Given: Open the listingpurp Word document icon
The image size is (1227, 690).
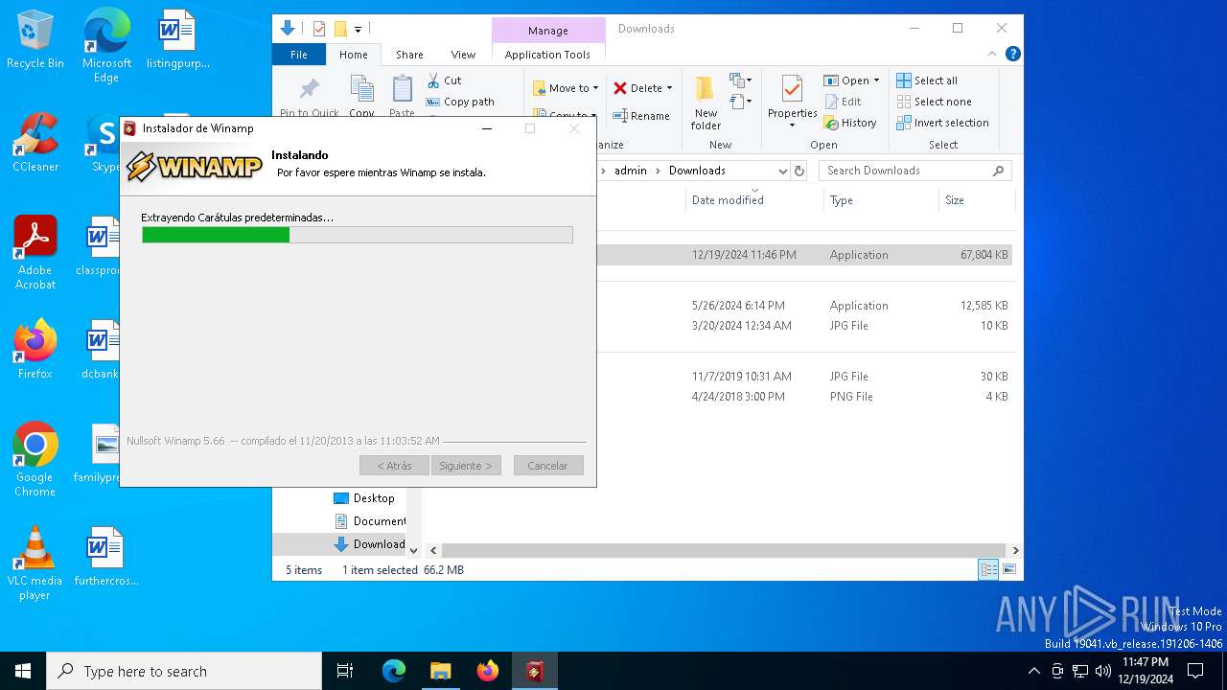Looking at the screenshot, I should click(x=177, y=39).
